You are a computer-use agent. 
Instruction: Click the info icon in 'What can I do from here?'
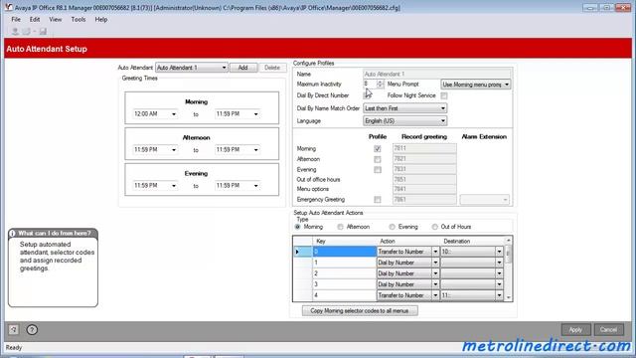tap(13, 233)
